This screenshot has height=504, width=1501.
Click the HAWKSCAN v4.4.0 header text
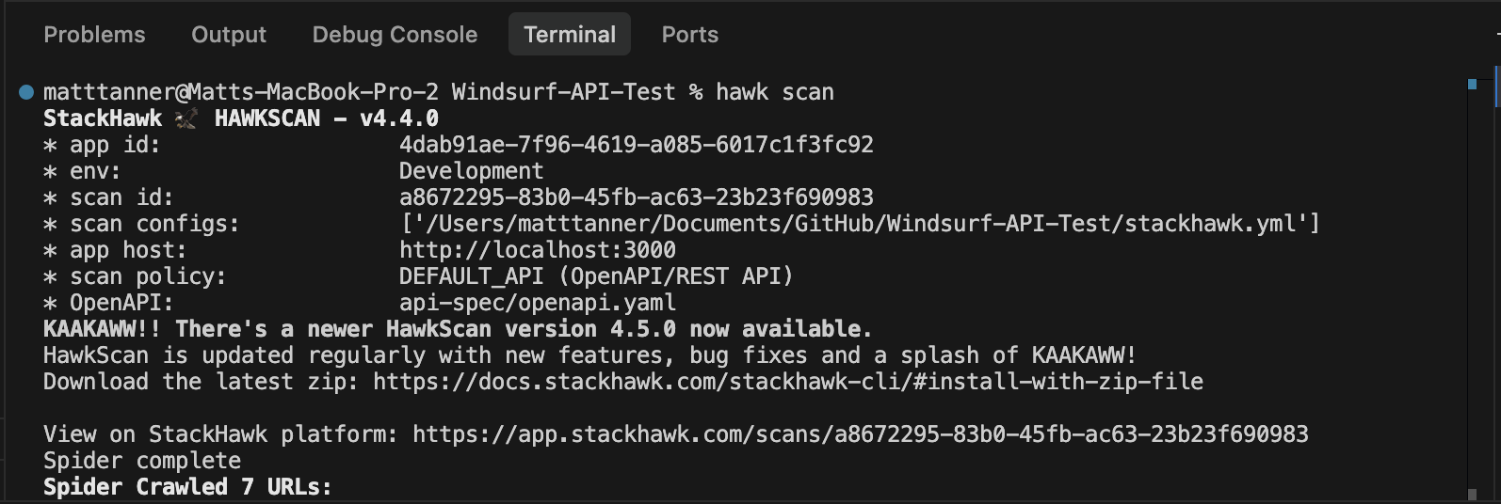click(327, 118)
